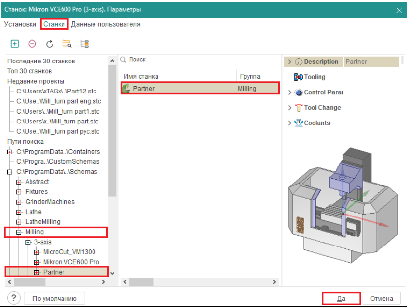409x308 pixels.
Task: Click the refresh arrow icon in toolbar
Action: point(49,44)
